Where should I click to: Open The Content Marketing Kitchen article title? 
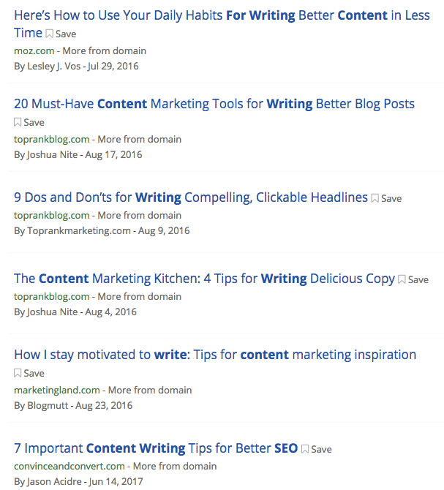(204, 278)
